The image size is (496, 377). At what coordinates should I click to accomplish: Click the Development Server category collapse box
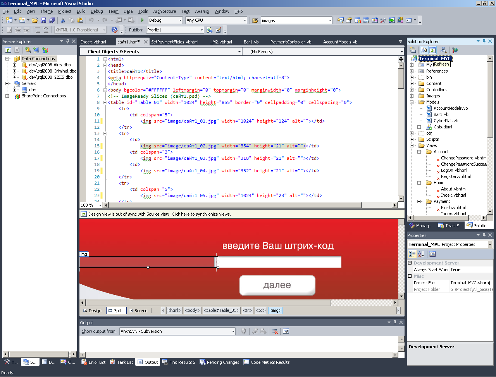(x=410, y=263)
